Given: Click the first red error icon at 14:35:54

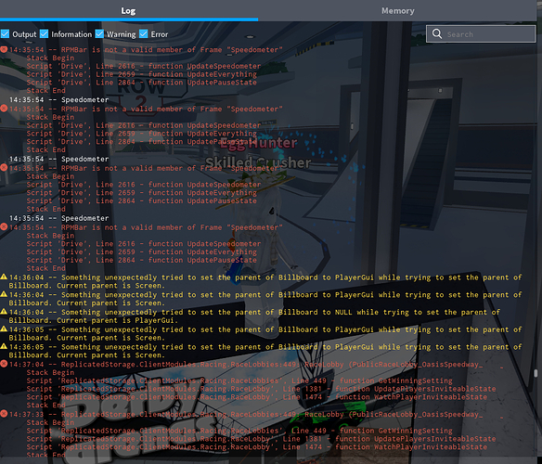Looking at the screenshot, I should click(x=4, y=49).
